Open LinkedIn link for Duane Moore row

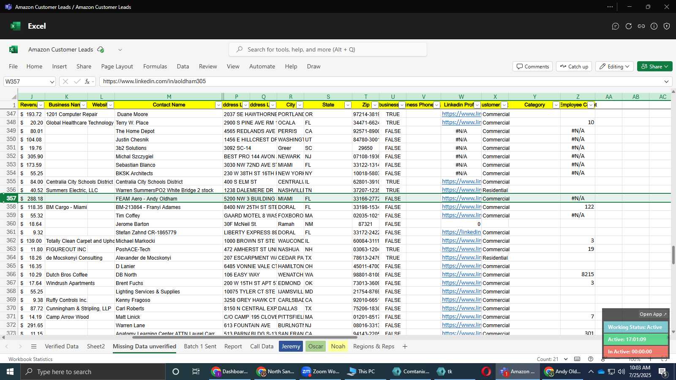pos(461,114)
